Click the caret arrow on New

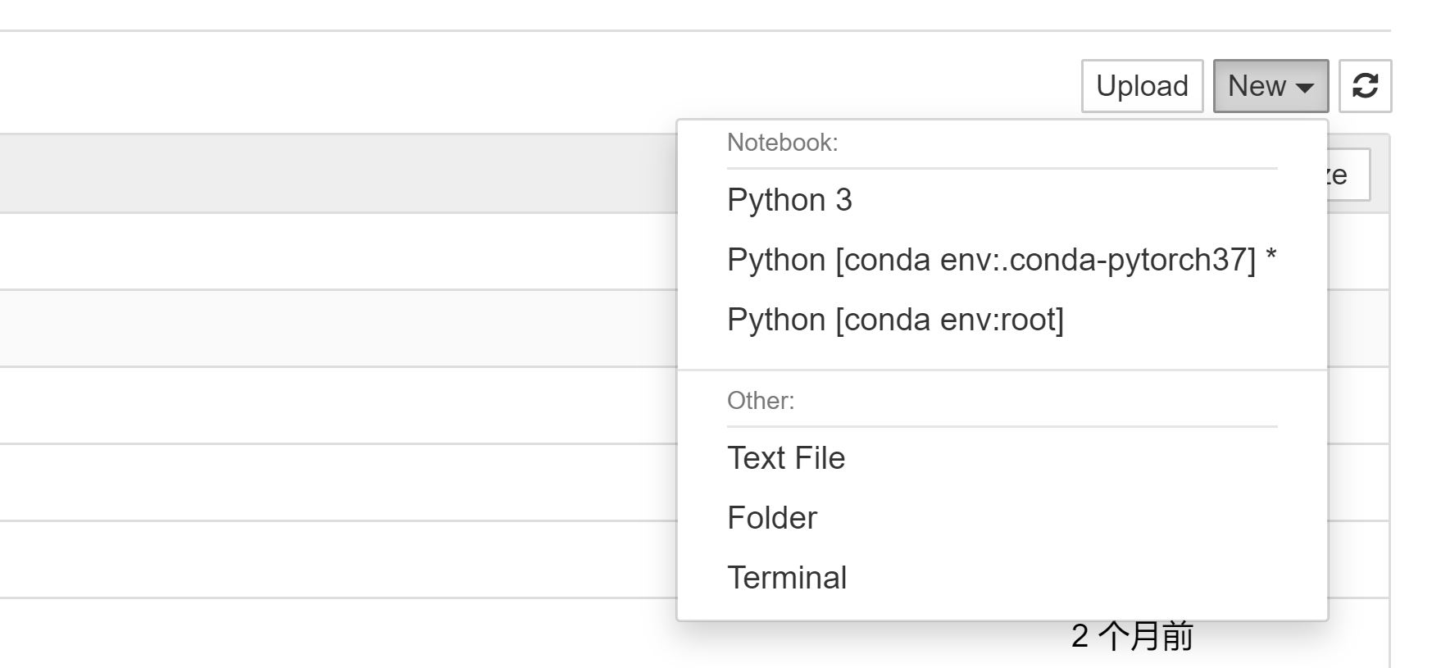pyautogui.click(x=1305, y=88)
